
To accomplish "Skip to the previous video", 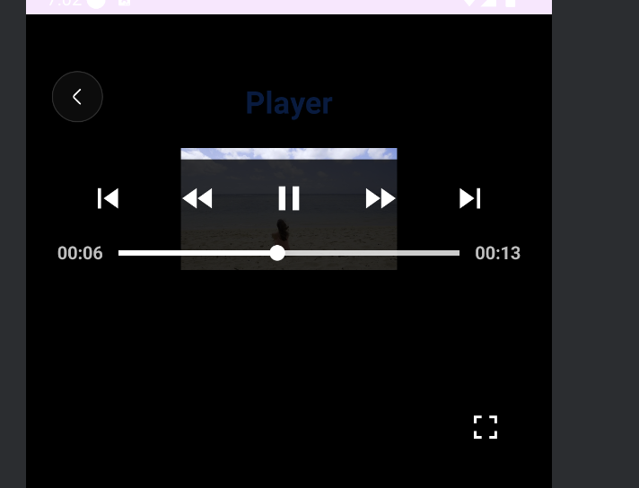I will point(108,198).
